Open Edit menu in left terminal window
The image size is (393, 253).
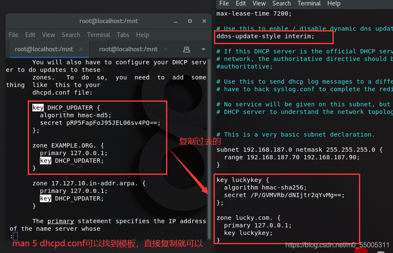[x=30, y=35]
